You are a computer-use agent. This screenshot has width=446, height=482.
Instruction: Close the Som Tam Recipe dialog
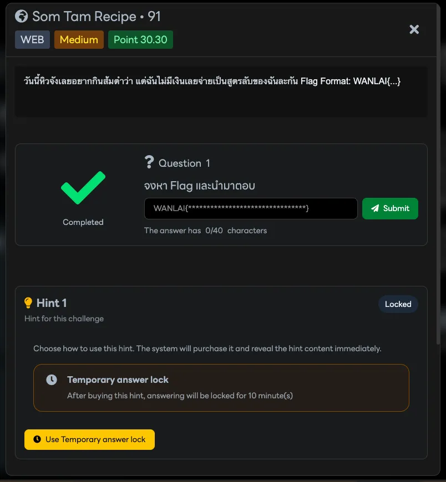coord(414,29)
